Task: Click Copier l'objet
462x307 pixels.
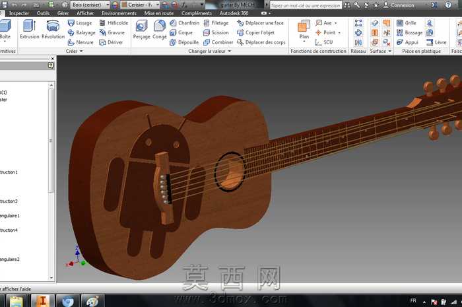Action: coord(255,32)
